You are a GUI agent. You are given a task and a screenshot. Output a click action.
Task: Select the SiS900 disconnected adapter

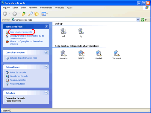point(81,55)
